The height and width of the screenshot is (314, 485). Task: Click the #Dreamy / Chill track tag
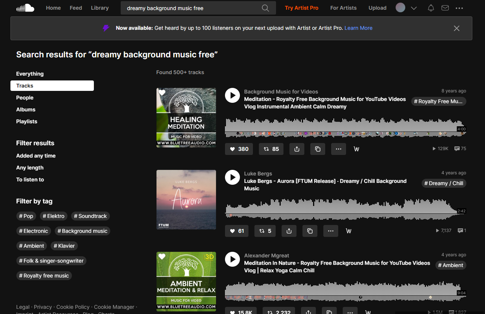click(444, 183)
